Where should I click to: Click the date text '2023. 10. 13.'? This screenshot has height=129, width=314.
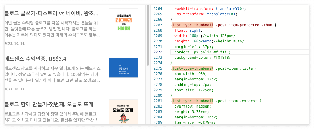click(x=15, y=89)
